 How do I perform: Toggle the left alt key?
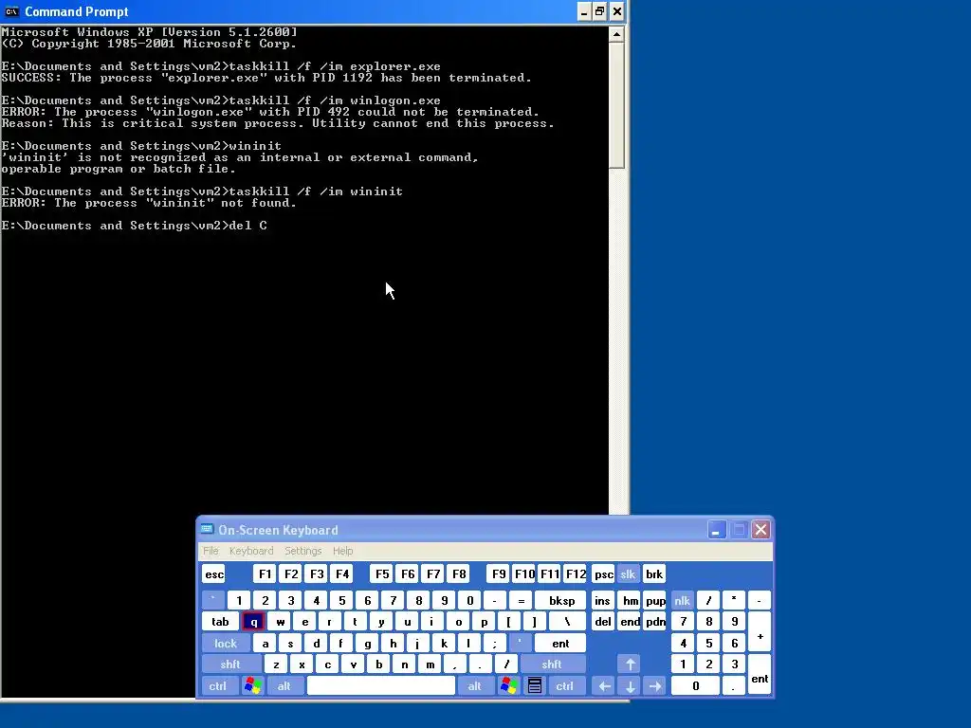pos(284,686)
